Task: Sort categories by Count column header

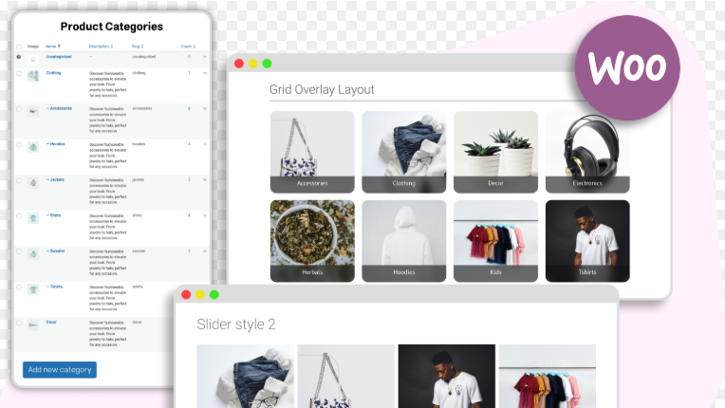Action: pyautogui.click(x=188, y=46)
